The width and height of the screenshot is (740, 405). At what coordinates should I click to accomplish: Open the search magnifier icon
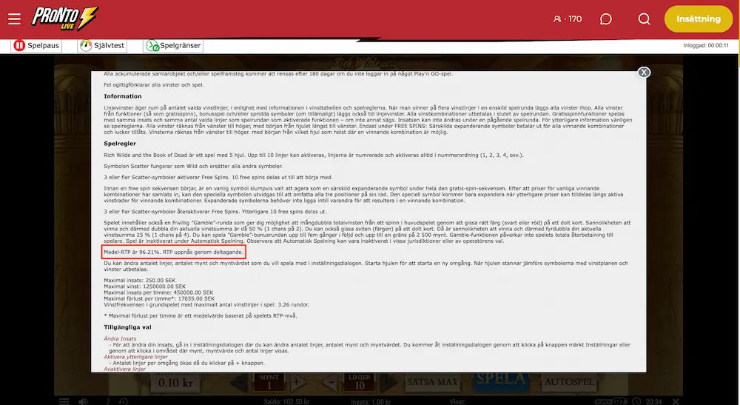645,19
